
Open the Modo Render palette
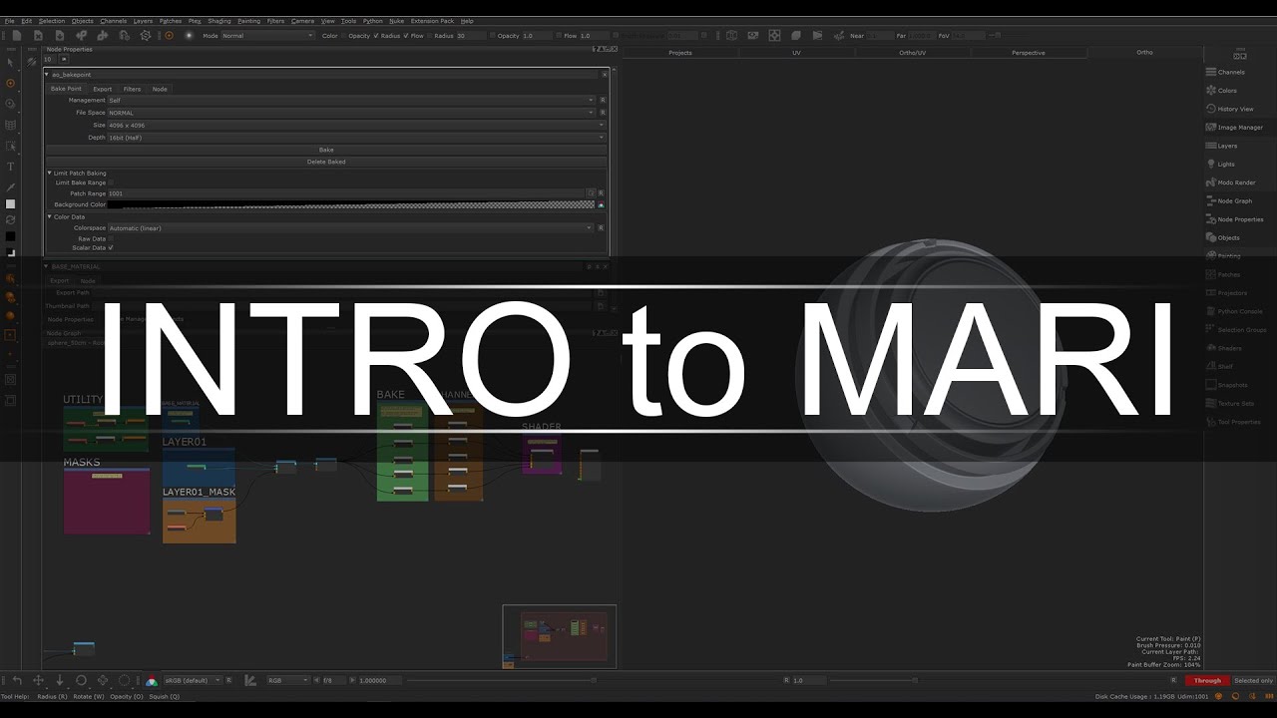click(1231, 182)
